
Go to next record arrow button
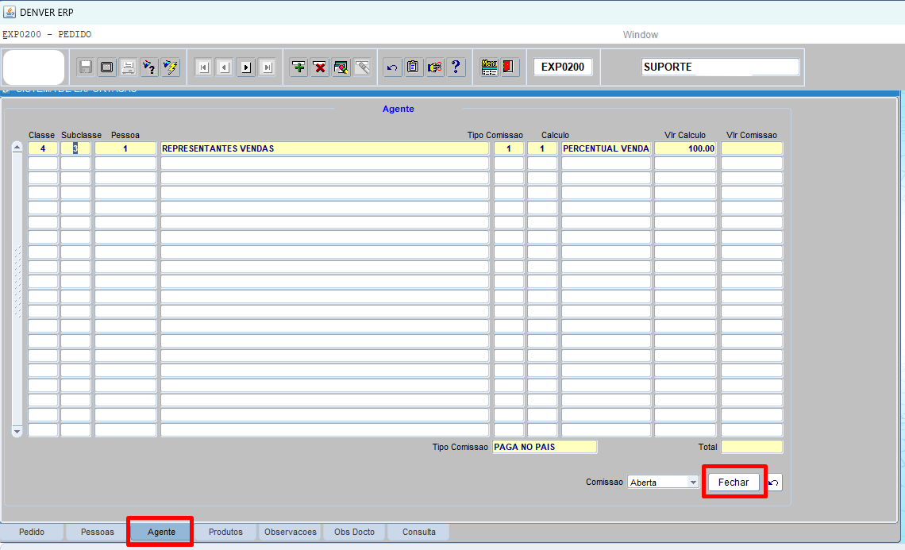(x=246, y=67)
